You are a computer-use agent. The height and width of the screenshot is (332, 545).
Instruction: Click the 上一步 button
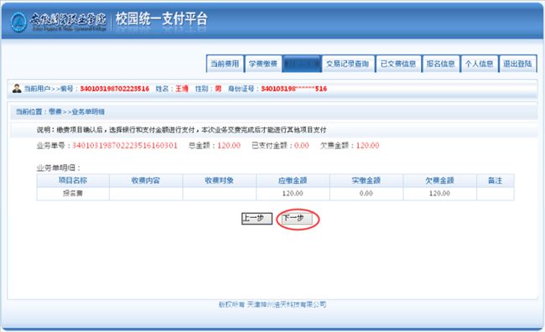pyautogui.click(x=257, y=219)
